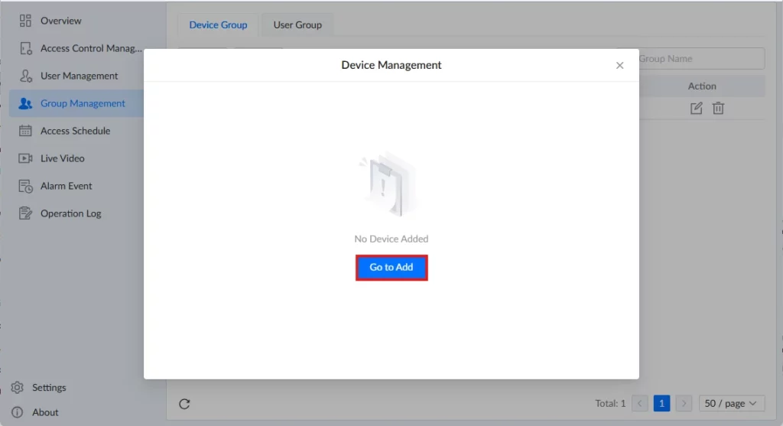Click the Operation Log notepad icon

[x=25, y=213]
